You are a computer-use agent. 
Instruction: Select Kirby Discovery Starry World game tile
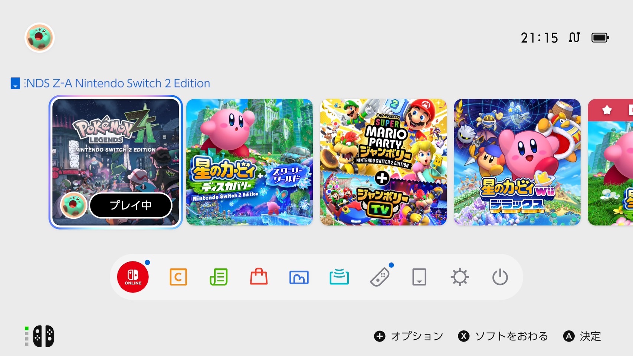(x=249, y=162)
